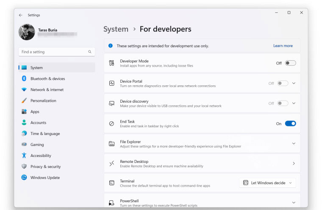322x210 pixels.
Task: Click the search magnifier icon
Action: [x=90, y=52]
